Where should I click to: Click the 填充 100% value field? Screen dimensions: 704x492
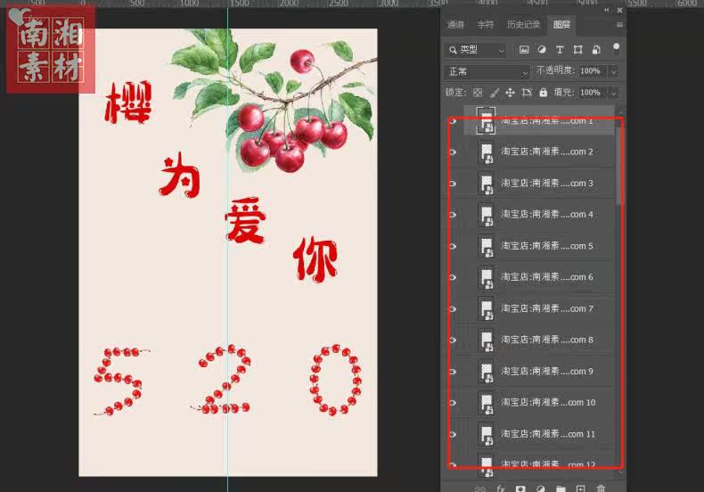coord(592,93)
